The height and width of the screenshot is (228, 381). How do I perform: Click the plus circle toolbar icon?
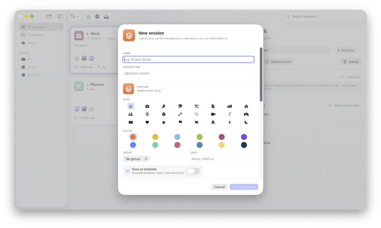click(x=97, y=16)
